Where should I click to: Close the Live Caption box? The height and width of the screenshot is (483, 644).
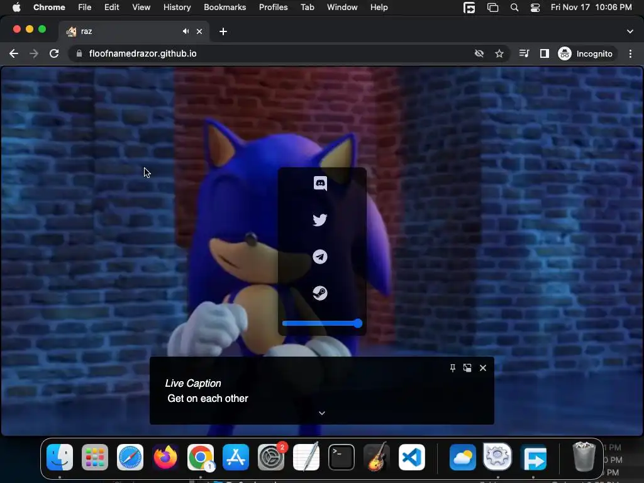pyautogui.click(x=483, y=368)
